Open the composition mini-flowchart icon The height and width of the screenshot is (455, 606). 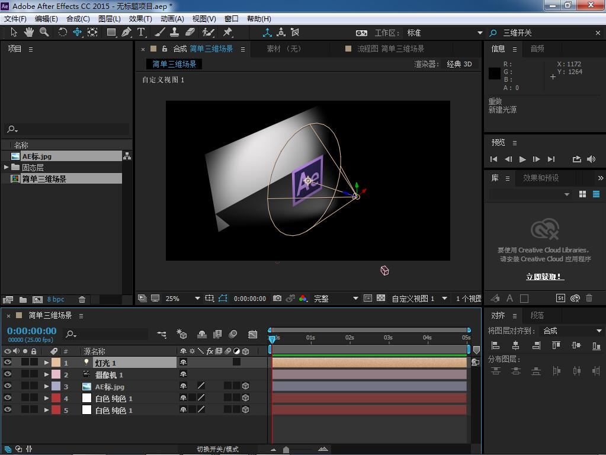coord(162,334)
